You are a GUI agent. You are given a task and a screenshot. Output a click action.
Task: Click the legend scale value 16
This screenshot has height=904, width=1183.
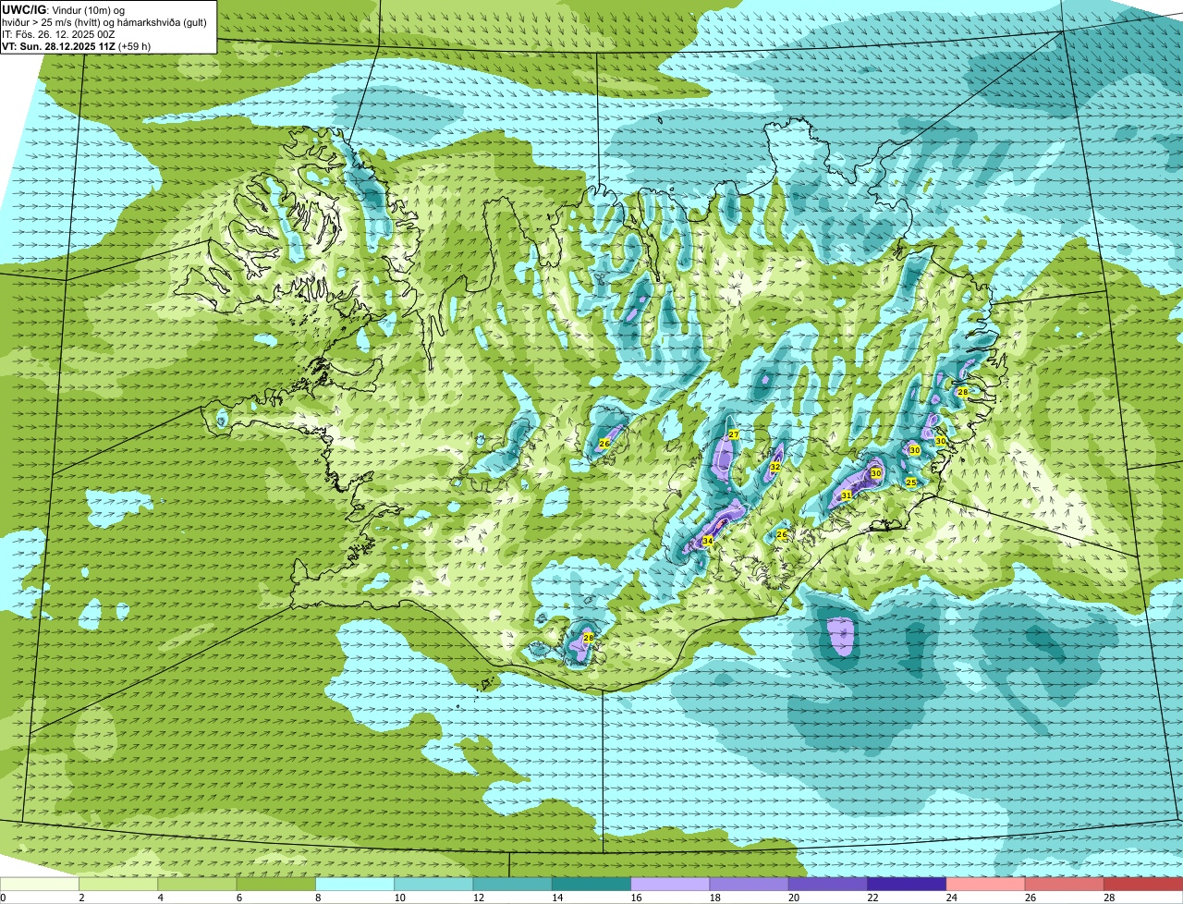[636, 898]
